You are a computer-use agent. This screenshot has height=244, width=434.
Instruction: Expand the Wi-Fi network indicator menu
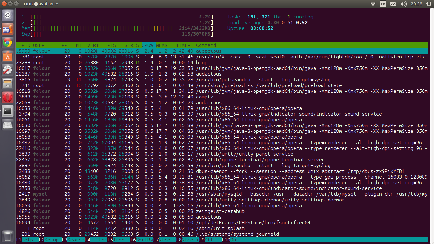[373, 4]
